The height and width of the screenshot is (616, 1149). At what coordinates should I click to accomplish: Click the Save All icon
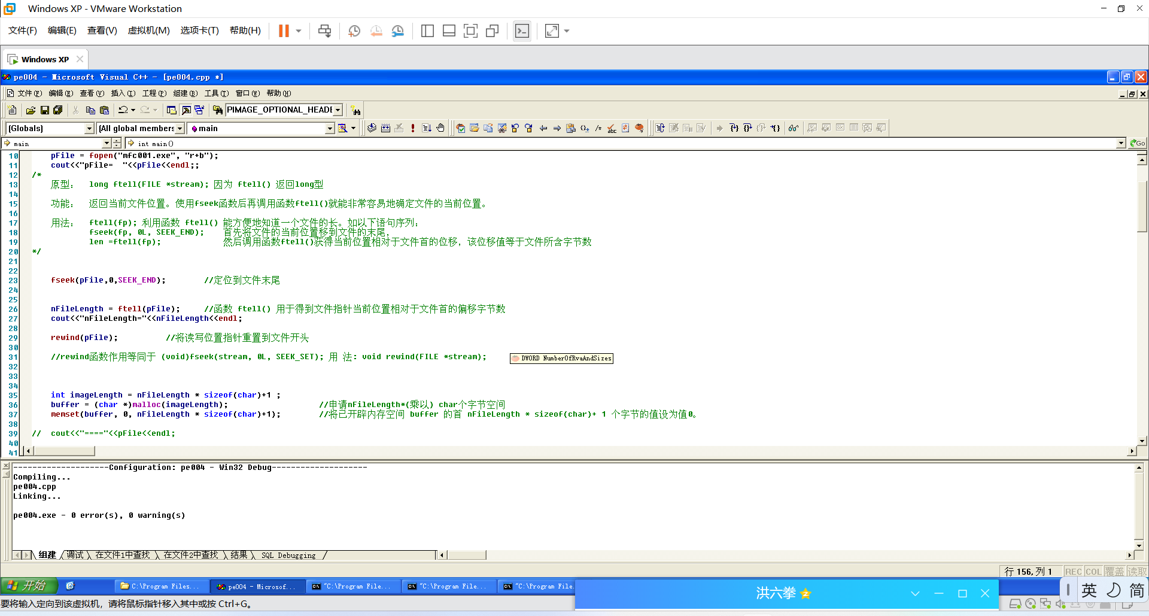(x=58, y=110)
